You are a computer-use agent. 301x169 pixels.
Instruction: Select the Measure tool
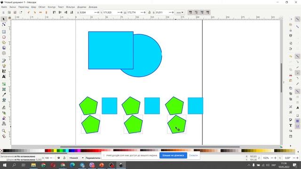[4, 136]
